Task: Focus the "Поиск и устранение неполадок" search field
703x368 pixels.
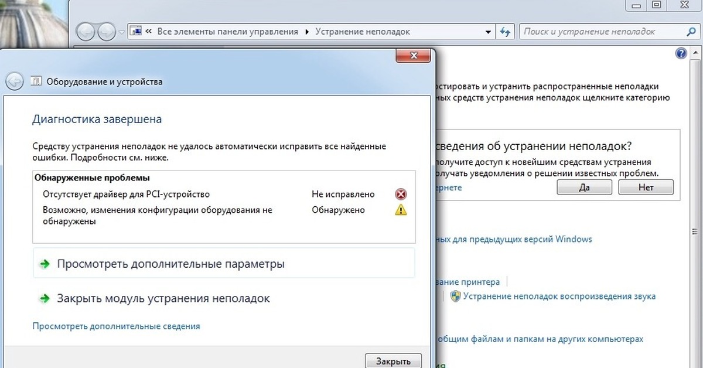Action: [x=608, y=32]
